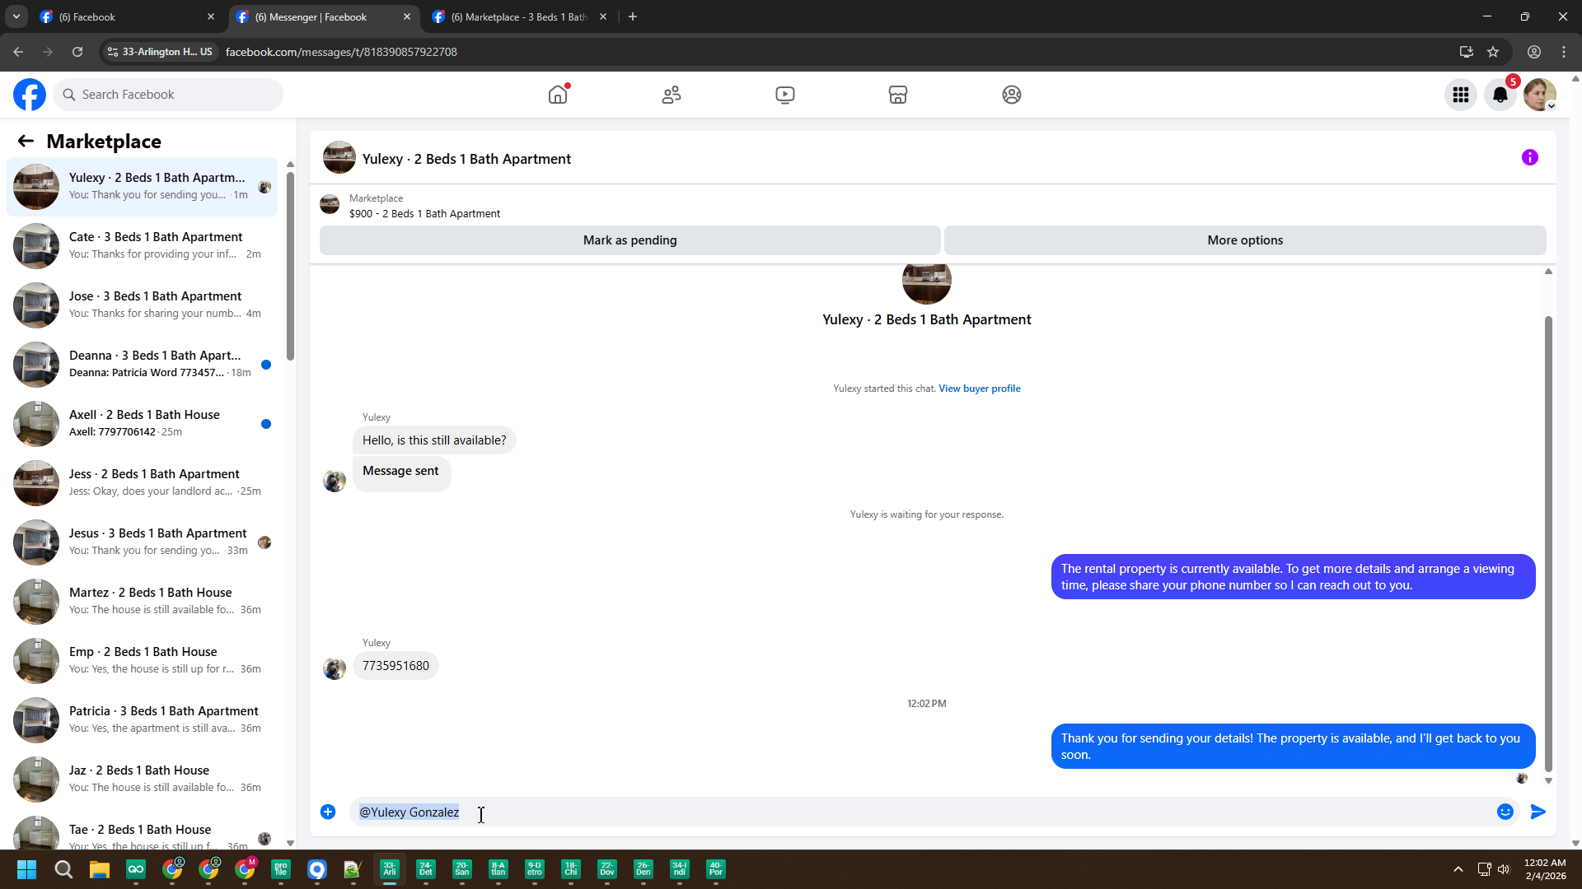Click the purple conversation info icon
Screen dimensions: 1582x889
(1529, 157)
